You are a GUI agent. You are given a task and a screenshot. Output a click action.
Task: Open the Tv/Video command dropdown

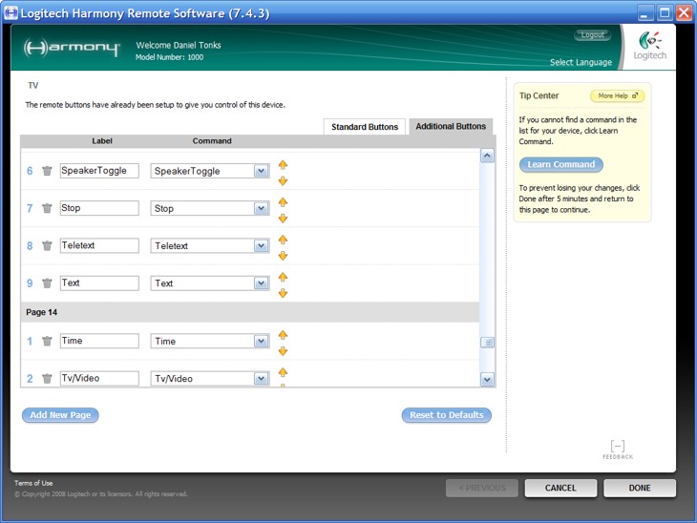pyautogui.click(x=262, y=378)
